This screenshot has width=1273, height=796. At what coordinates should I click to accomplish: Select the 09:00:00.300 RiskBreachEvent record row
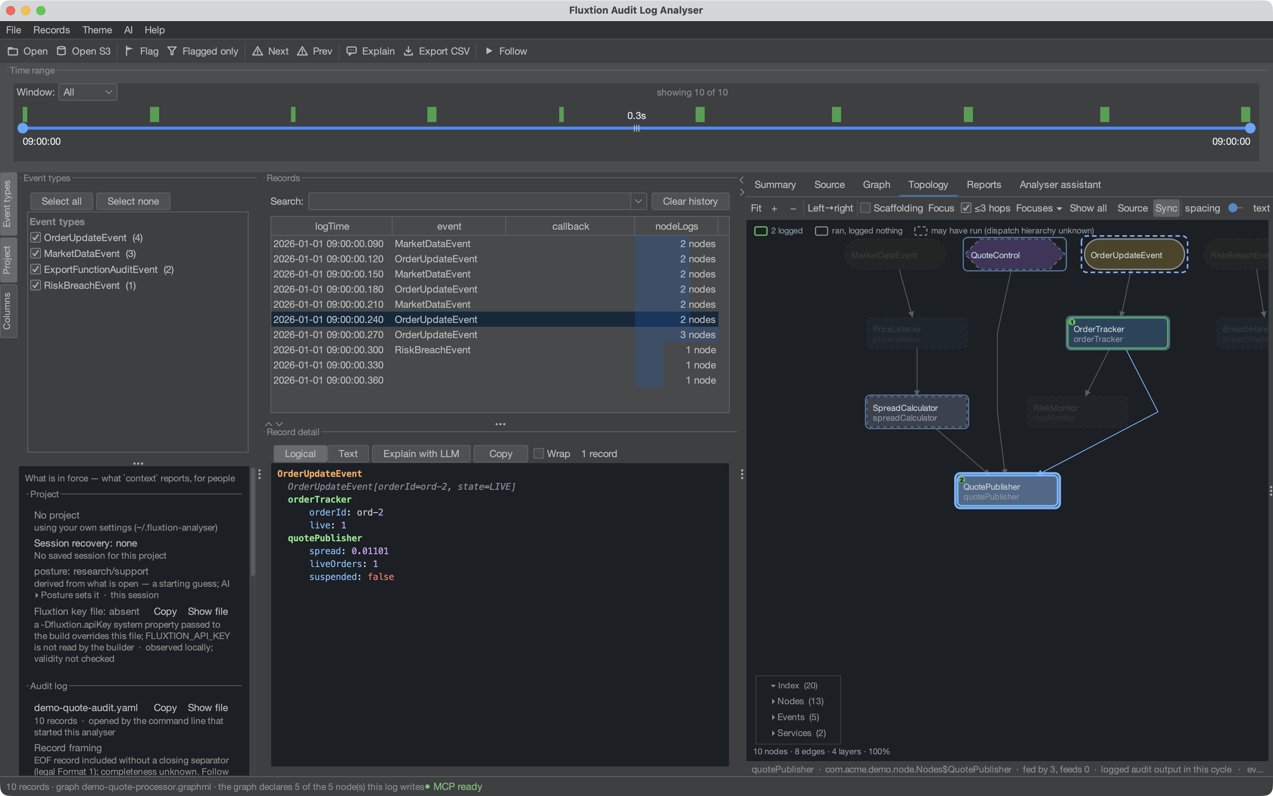click(x=494, y=349)
